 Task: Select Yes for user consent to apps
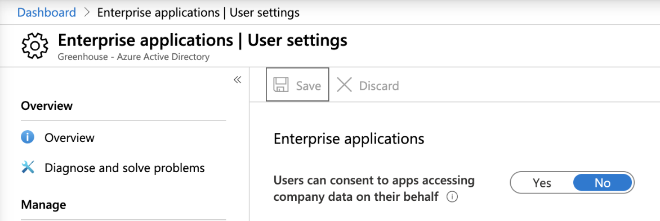pyautogui.click(x=542, y=183)
